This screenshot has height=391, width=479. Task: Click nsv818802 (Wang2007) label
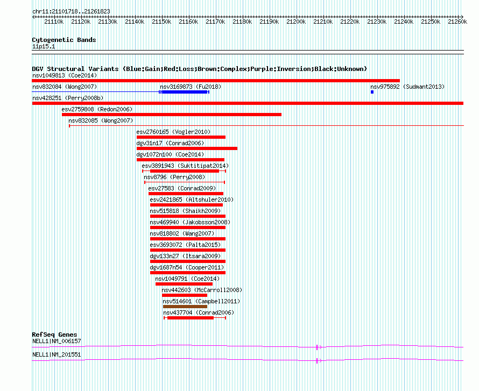click(x=182, y=233)
